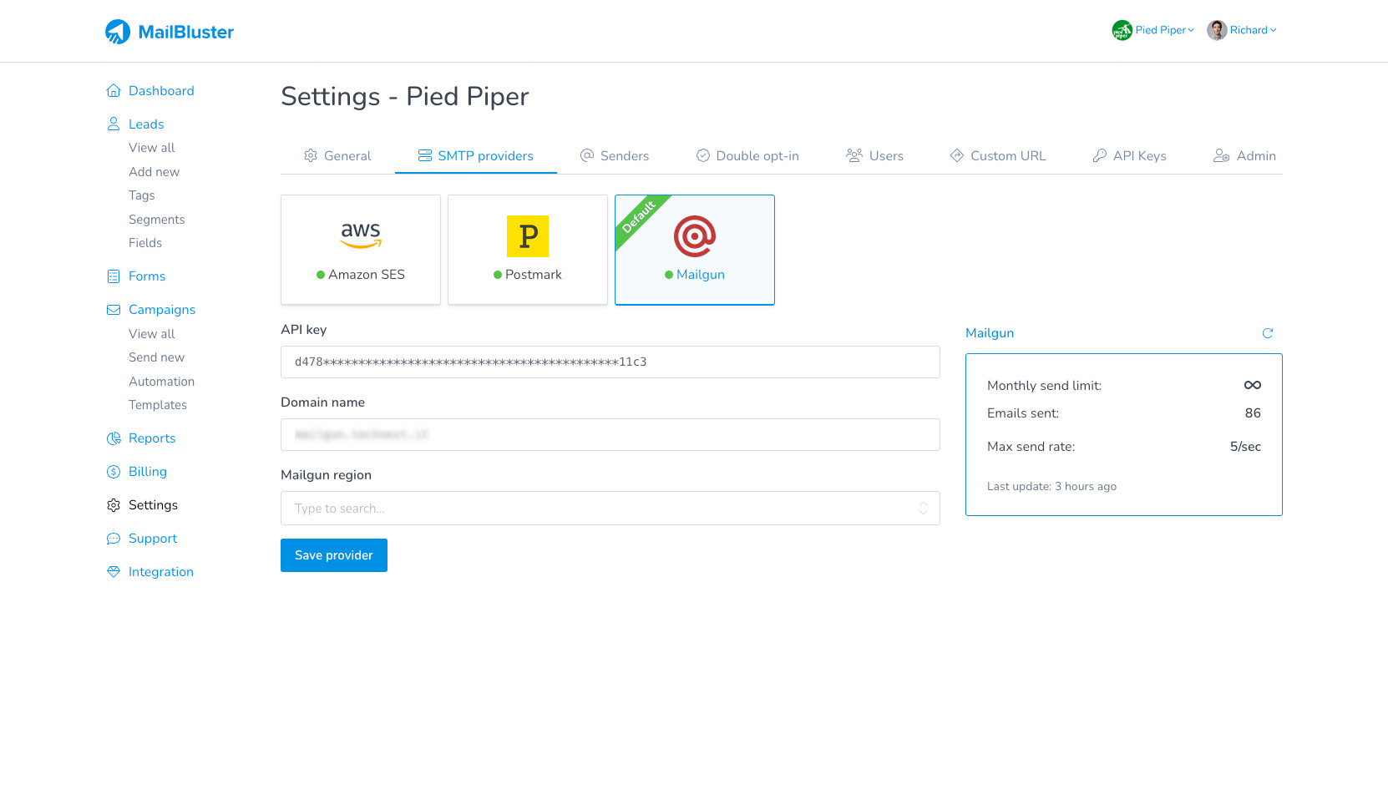Expand the Richard account dropdown

[x=1254, y=30]
